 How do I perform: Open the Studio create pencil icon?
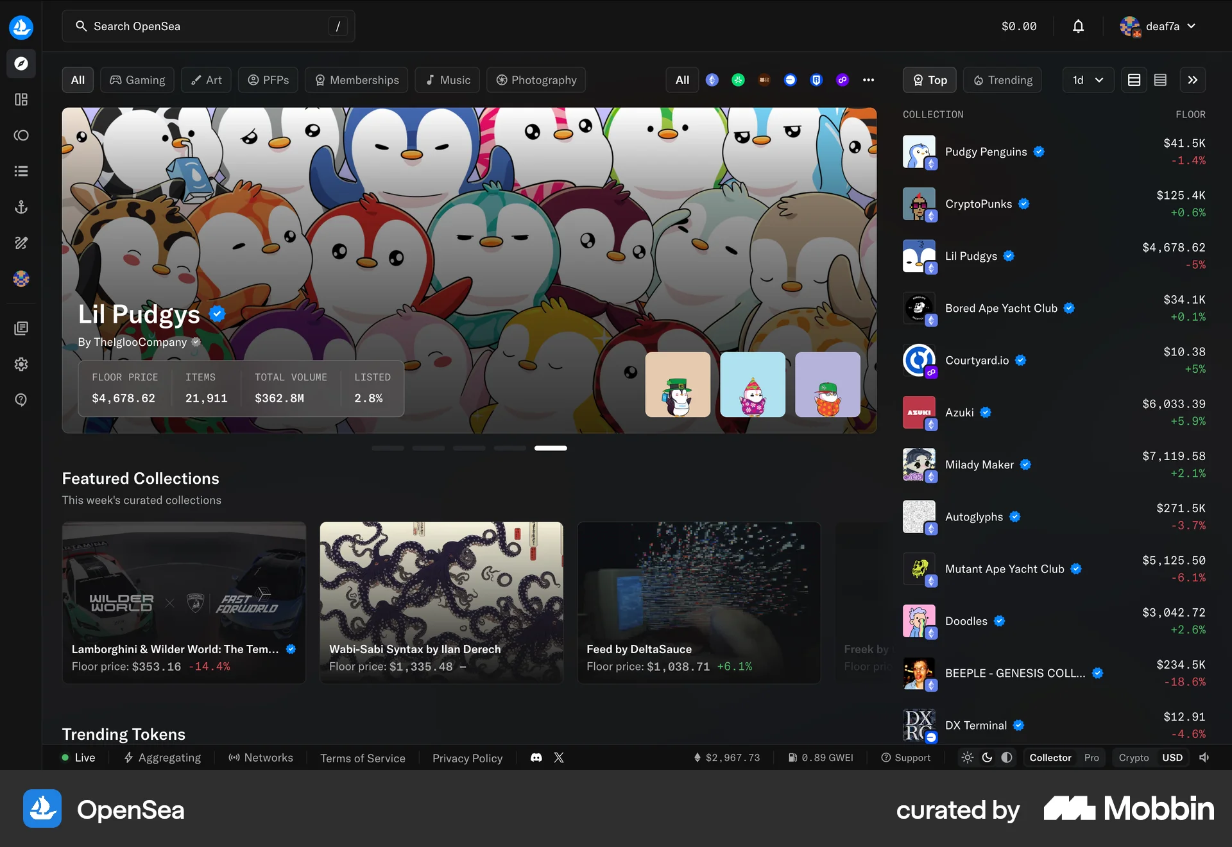pyautogui.click(x=21, y=243)
